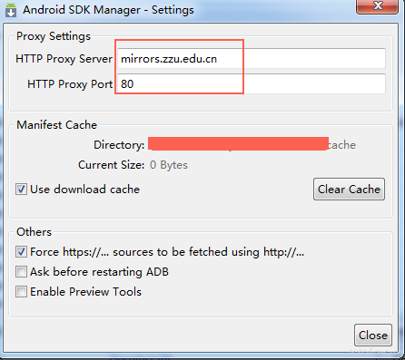Click the Directory: label
The height and width of the screenshot is (360, 405).
point(119,145)
